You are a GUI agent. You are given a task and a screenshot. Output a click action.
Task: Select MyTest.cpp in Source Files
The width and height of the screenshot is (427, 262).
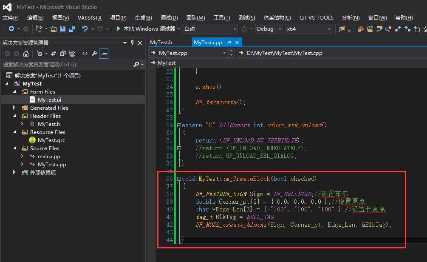(52, 165)
